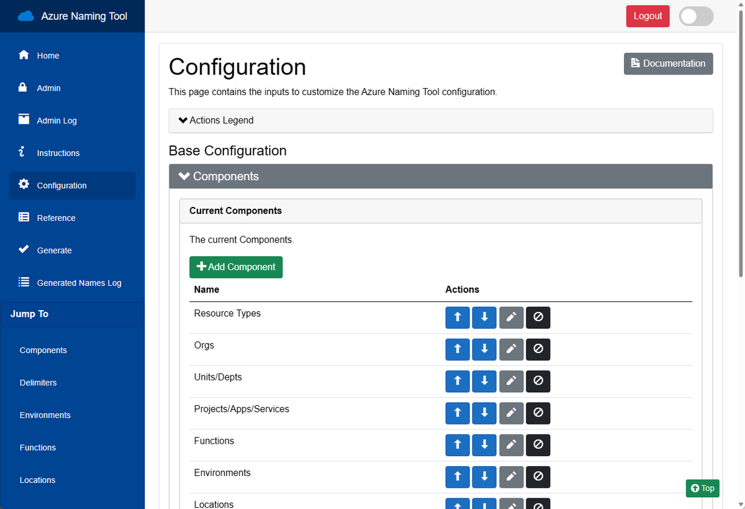Jump to Environments section link

(x=45, y=415)
